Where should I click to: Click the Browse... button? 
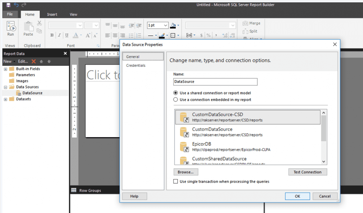click(186, 172)
